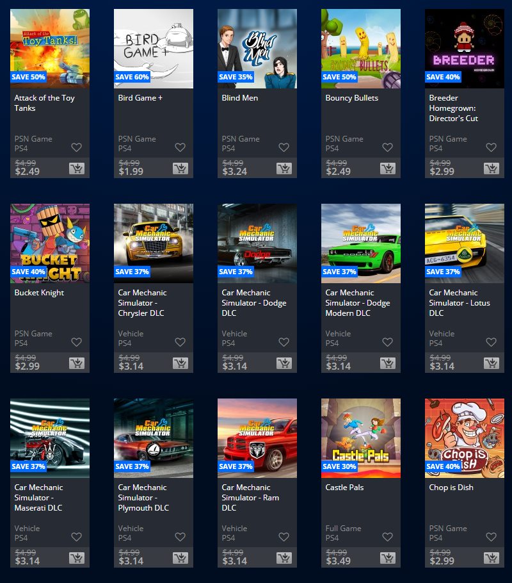Toggle wishlist heart for Chrysler DLC

click(x=180, y=342)
